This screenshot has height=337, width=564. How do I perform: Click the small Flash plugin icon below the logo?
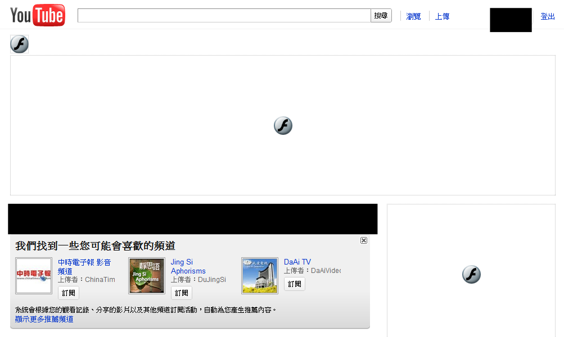click(x=20, y=44)
